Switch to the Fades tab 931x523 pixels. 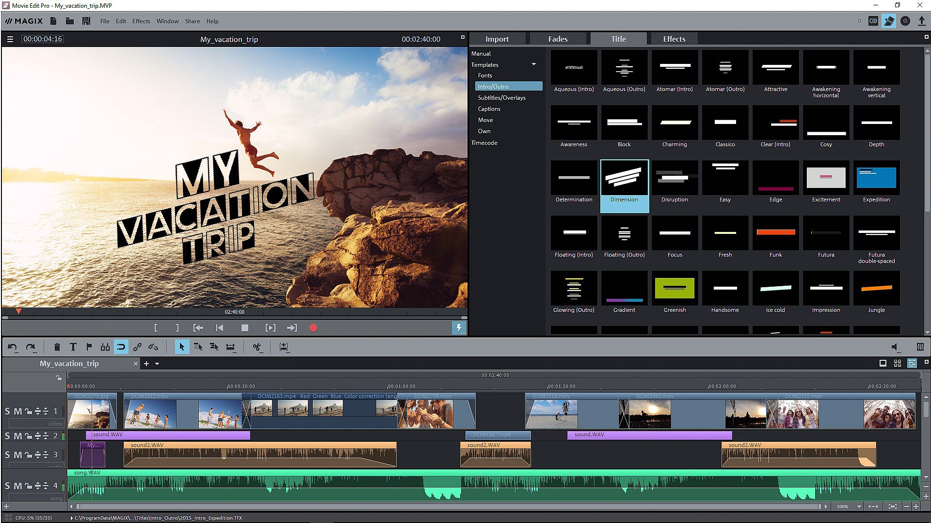tap(558, 39)
